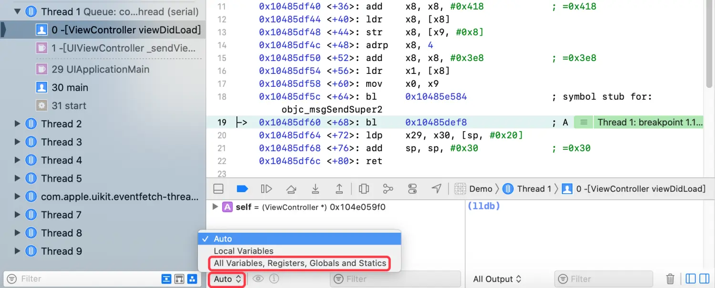Image resolution: width=715 pixels, height=288 pixels.
Task: Select Thread 1 in the debug jump bar
Action: [527, 189]
